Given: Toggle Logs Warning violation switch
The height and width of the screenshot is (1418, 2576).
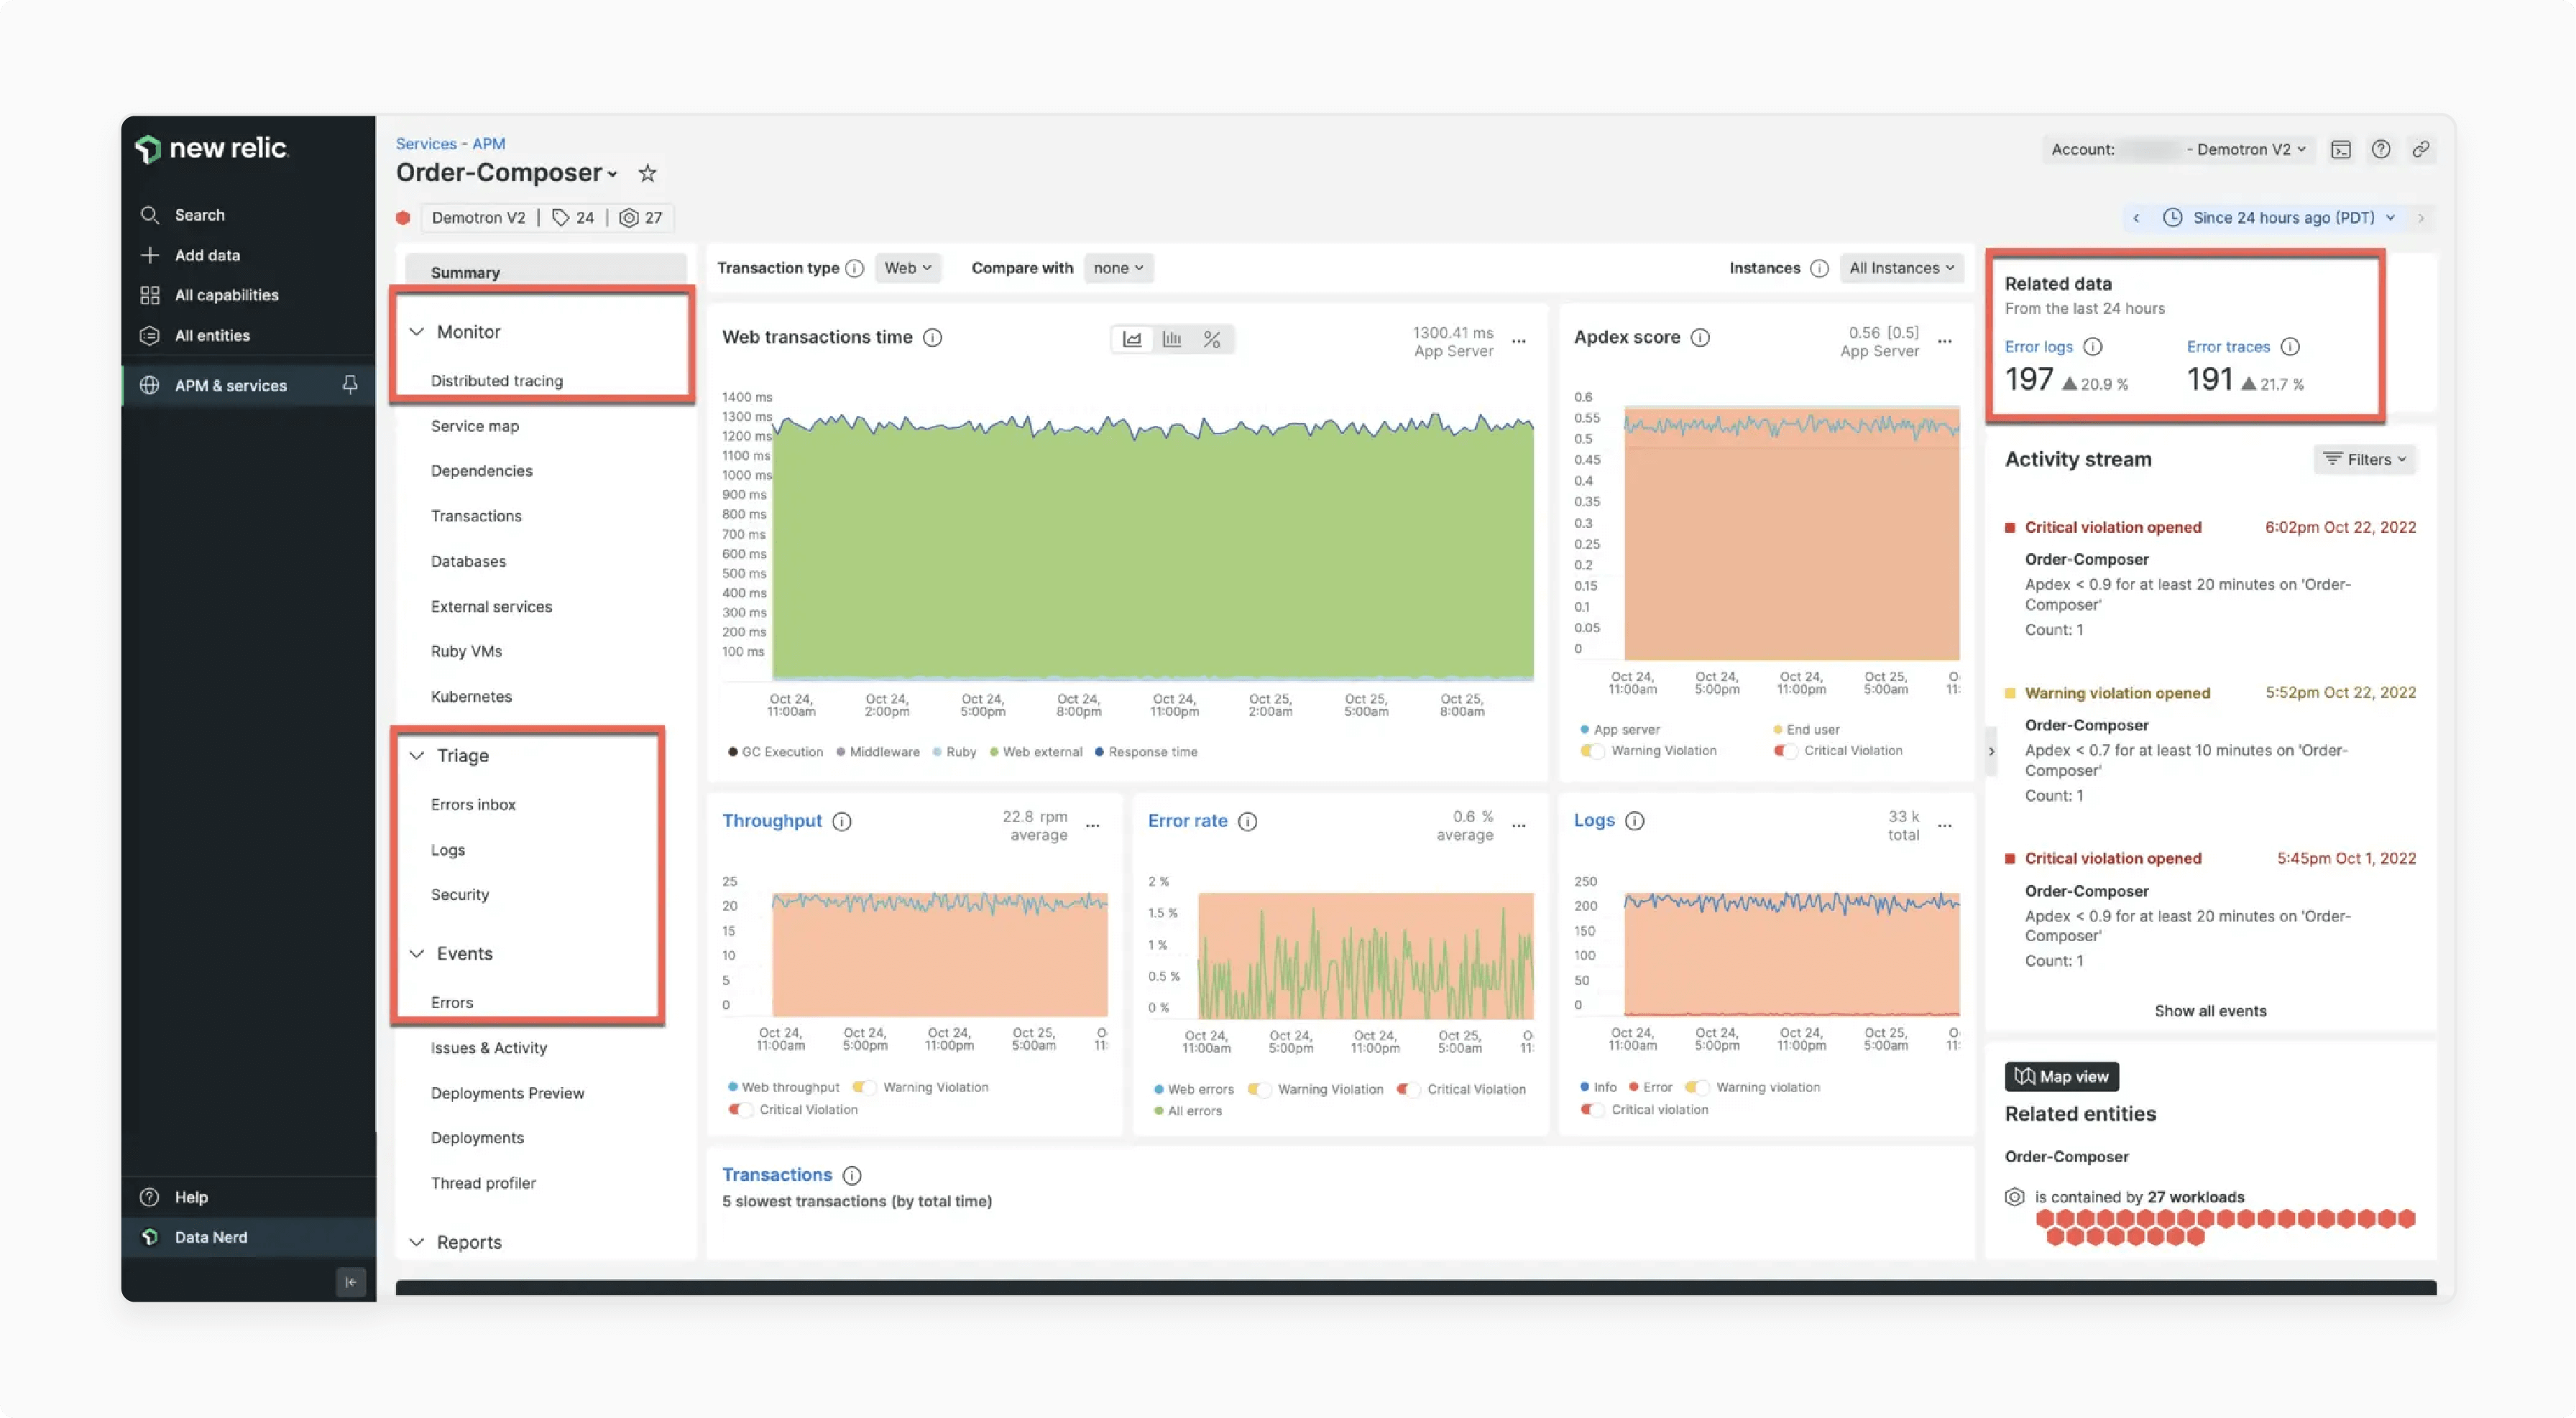Looking at the screenshot, I should point(1697,1088).
